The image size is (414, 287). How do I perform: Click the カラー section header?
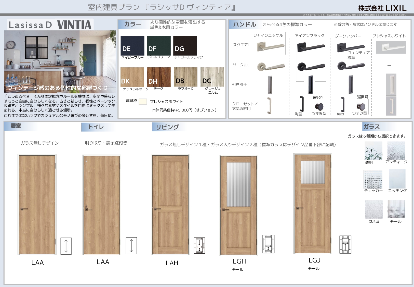pos(133,24)
